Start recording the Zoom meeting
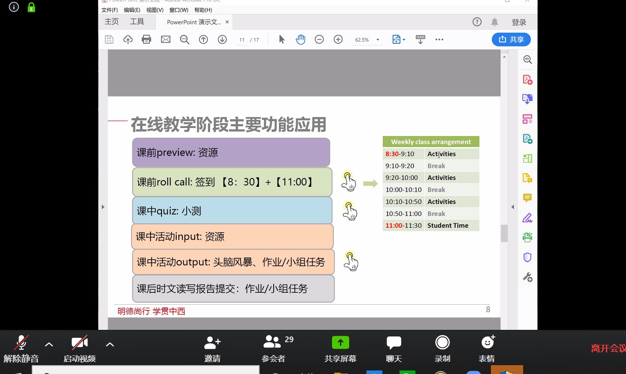Viewport: 626px width, 374px height. coord(442,347)
